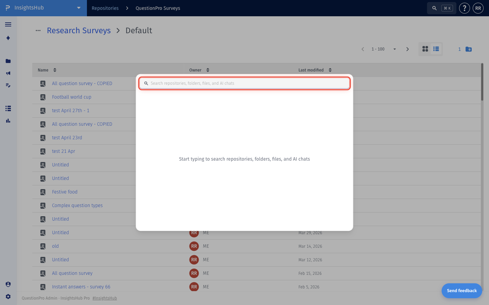Click the Send feedback button
489x305 pixels.
462,291
